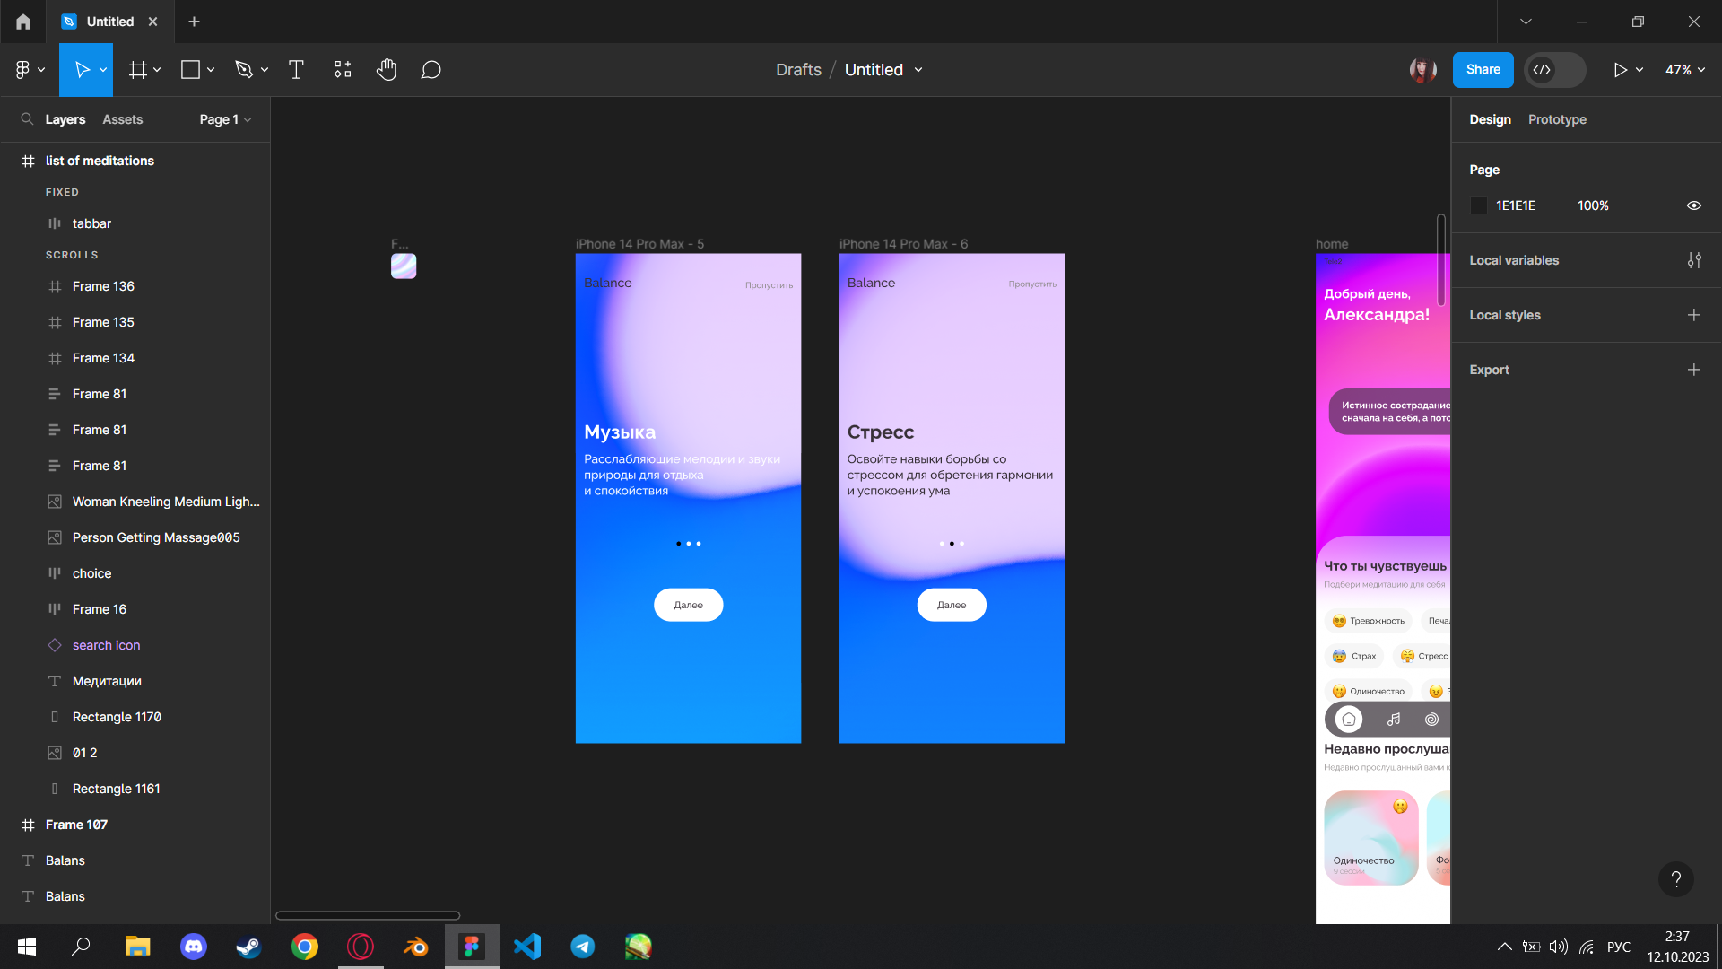Select the Pen tool
This screenshot has height=969, width=1722.
[244, 70]
